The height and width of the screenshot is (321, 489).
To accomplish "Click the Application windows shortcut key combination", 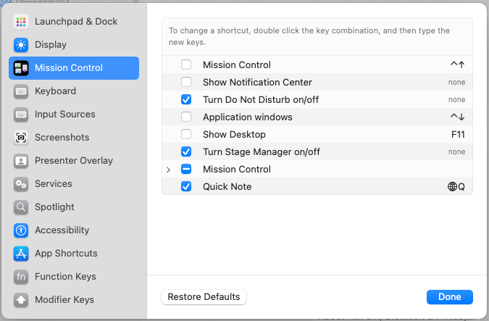I will point(457,117).
